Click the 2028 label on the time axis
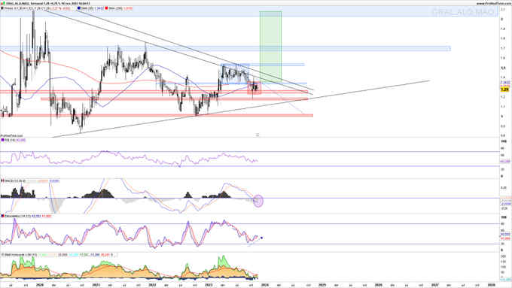This screenshot has width=512, height=288. pyautogui.click(x=491, y=285)
